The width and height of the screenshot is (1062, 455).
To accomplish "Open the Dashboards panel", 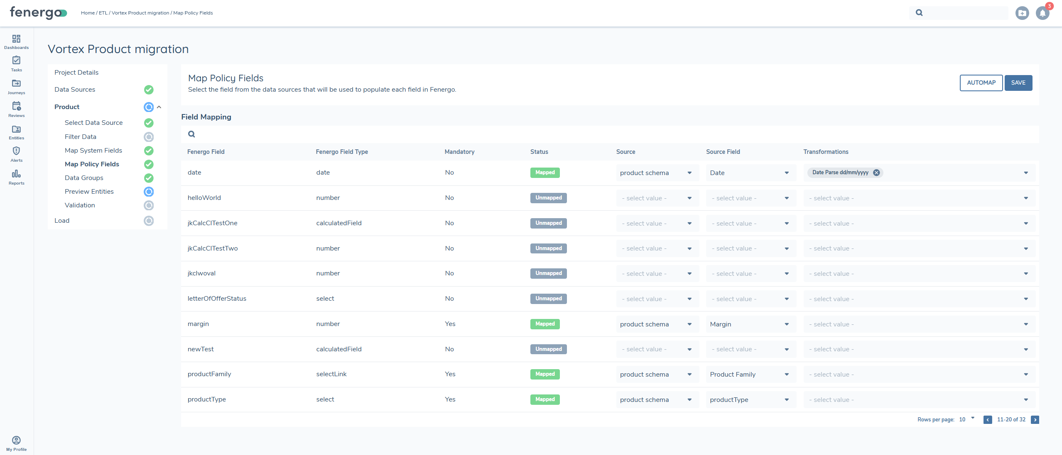I will coord(16,41).
